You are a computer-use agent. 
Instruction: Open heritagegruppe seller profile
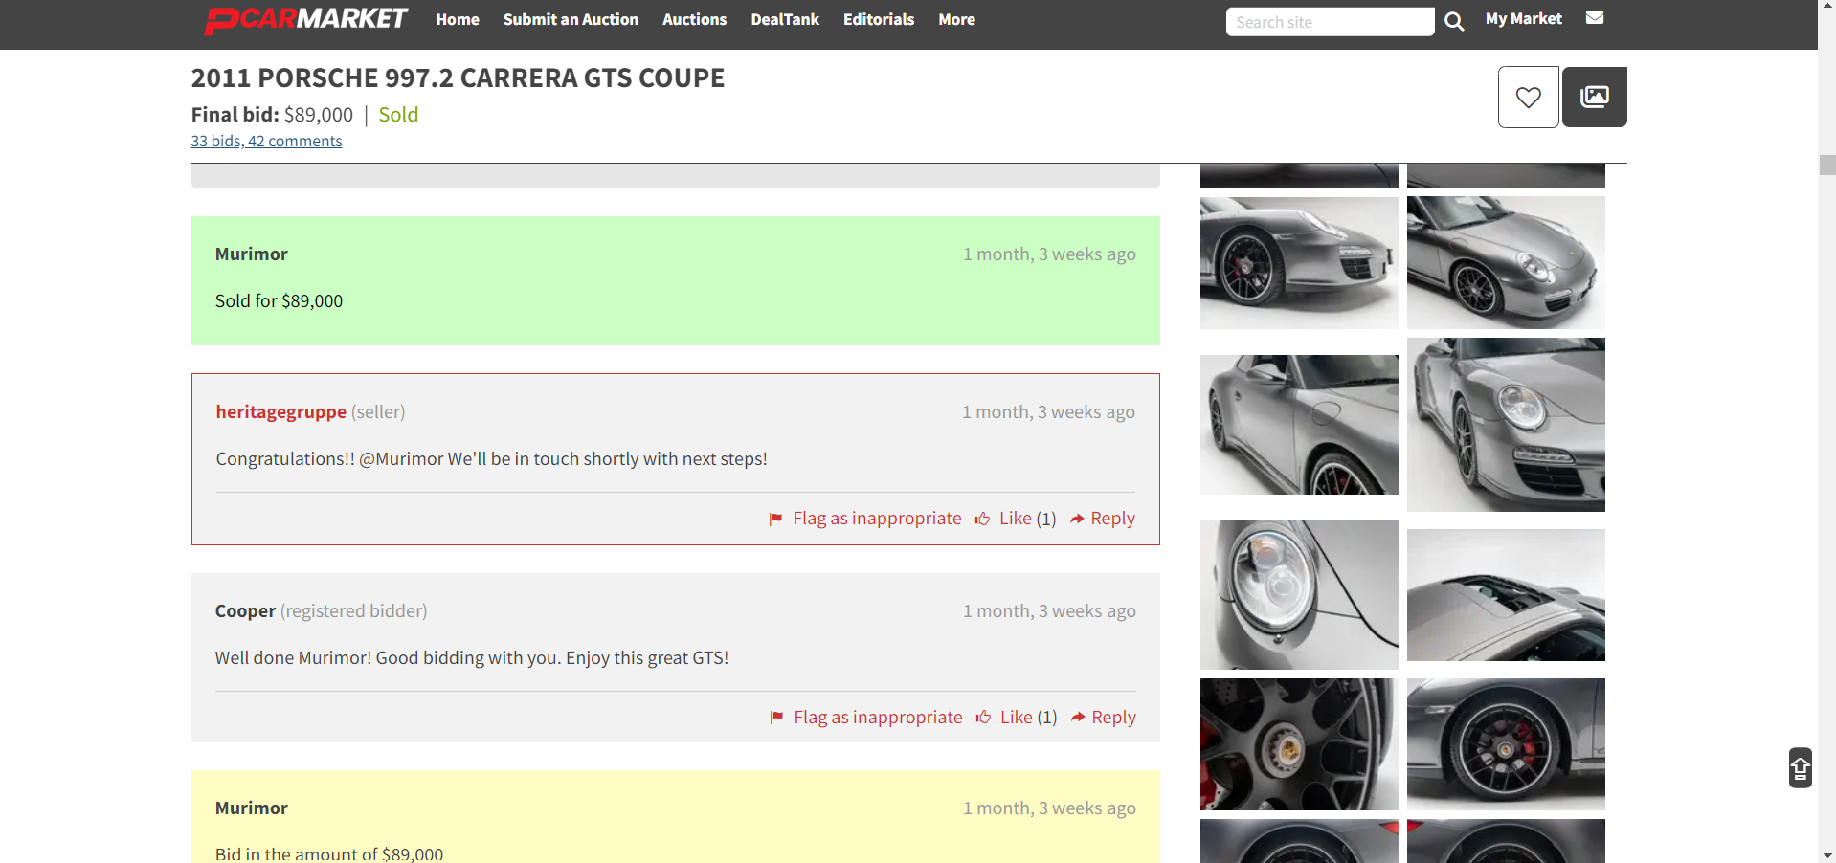[x=280, y=411]
